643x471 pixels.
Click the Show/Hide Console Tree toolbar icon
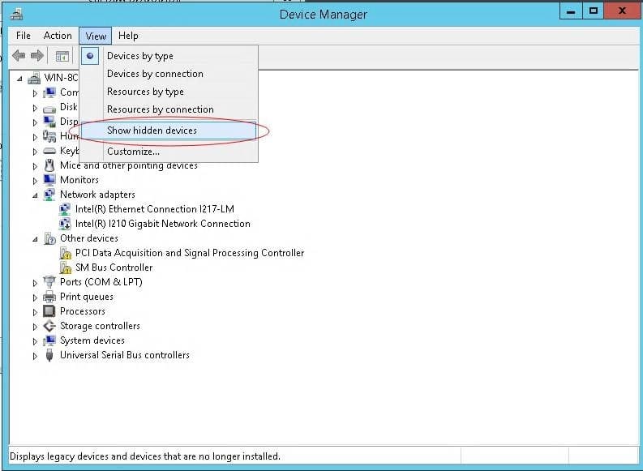point(62,56)
